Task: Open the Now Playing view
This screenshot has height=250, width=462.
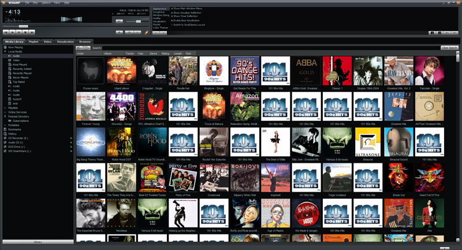Action: pyautogui.click(x=16, y=47)
